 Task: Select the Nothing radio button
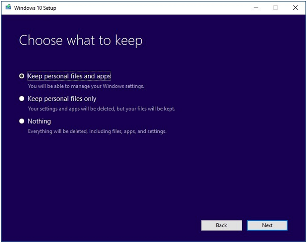[x=22, y=121]
